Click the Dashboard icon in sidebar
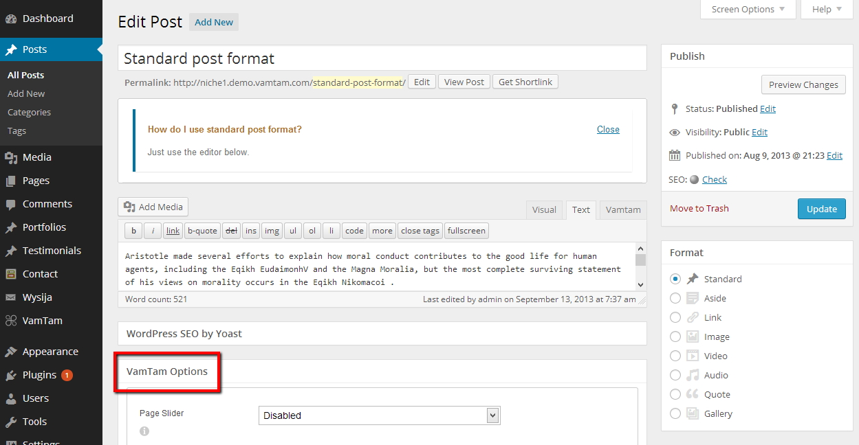859x445 pixels. pos(11,19)
